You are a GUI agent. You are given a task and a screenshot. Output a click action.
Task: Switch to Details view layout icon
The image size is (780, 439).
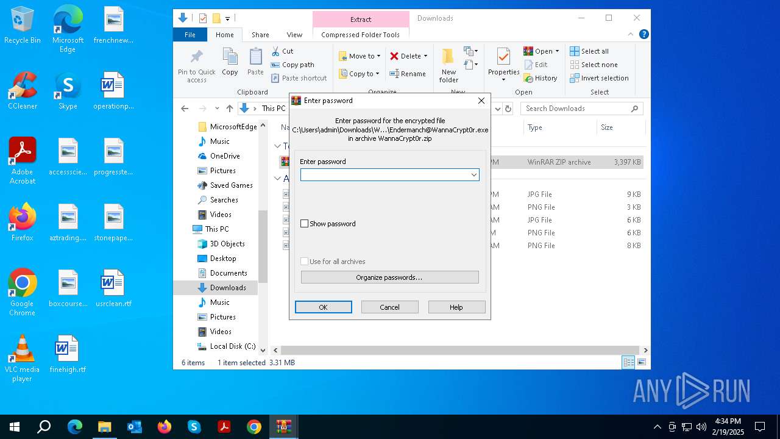click(x=628, y=363)
